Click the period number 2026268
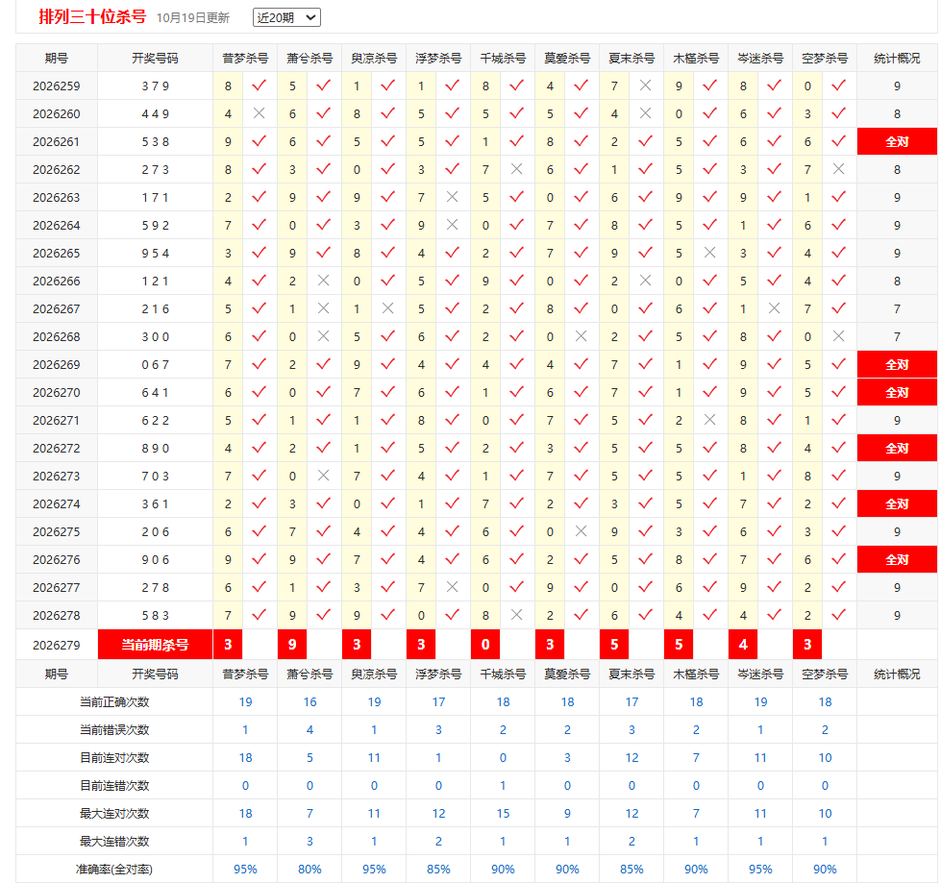The width and height of the screenshot is (941, 883). pyautogui.click(x=57, y=337)
